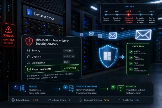Open step 2 VALIDATE EXPOSURE heading
The image size is (162, 108).
87,86
